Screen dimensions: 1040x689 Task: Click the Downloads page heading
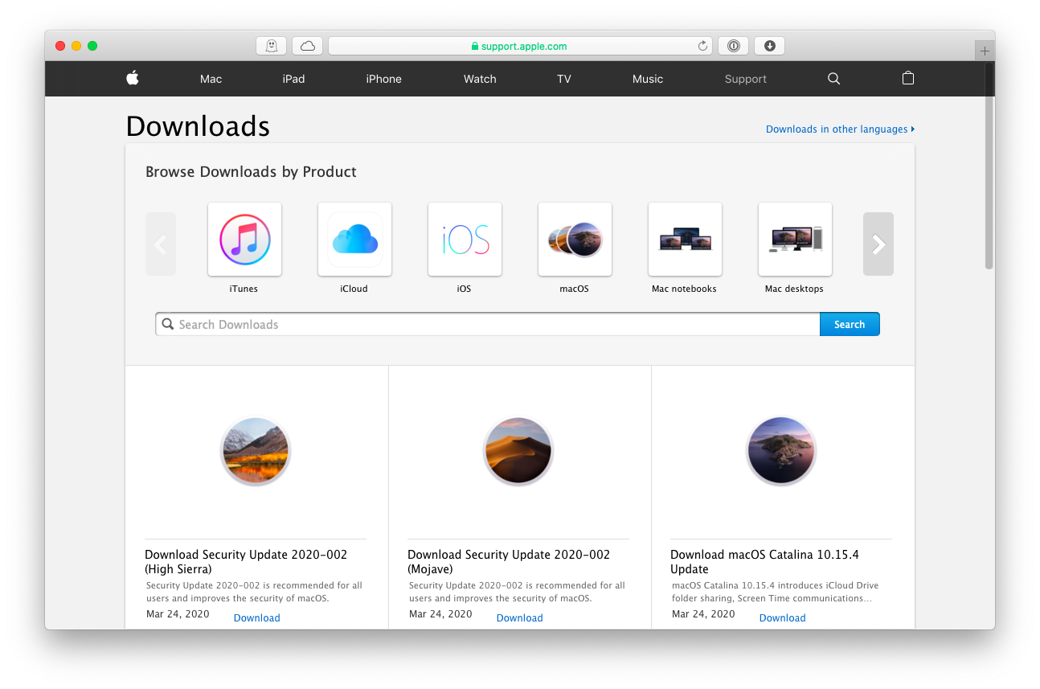click(198, 126)
